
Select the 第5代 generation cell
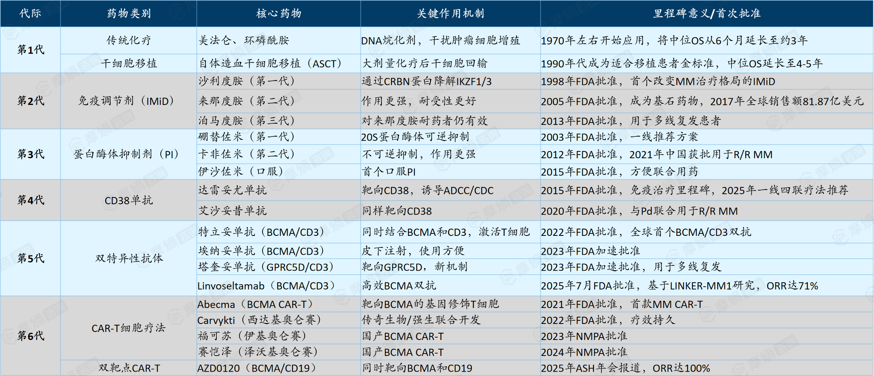coord(30,258)
